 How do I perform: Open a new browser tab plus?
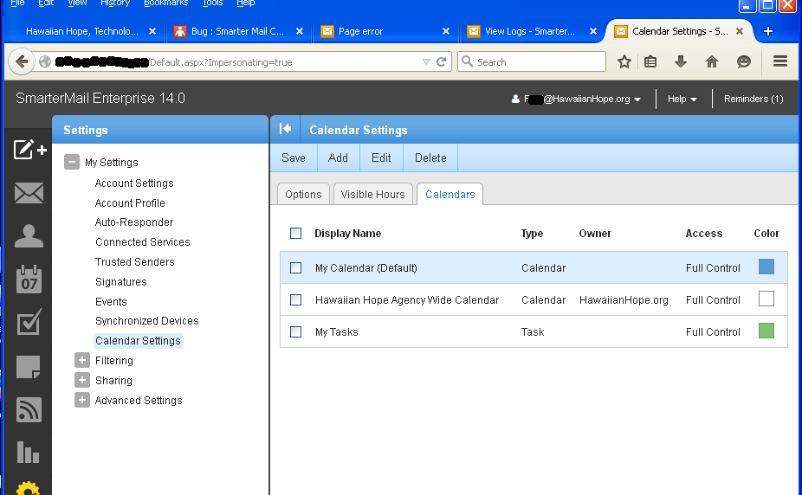[767, 31]
